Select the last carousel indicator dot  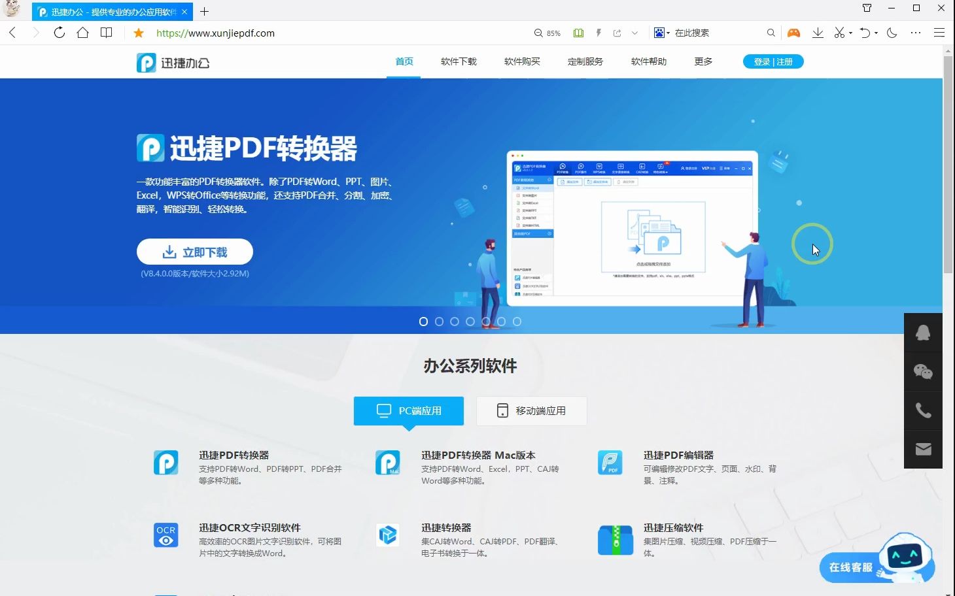pyautogui.click(x=517, y=322)
